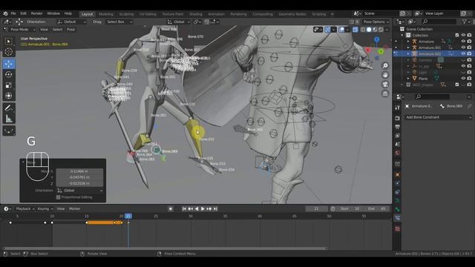
Task: Click the Z axis blue gizmo ball
Action: pyautogui.click(x=376, y=39)
